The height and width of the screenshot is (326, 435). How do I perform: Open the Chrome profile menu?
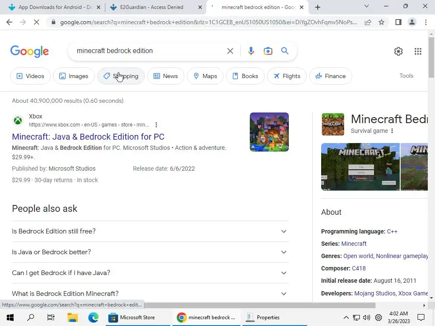tap(412, 22)
